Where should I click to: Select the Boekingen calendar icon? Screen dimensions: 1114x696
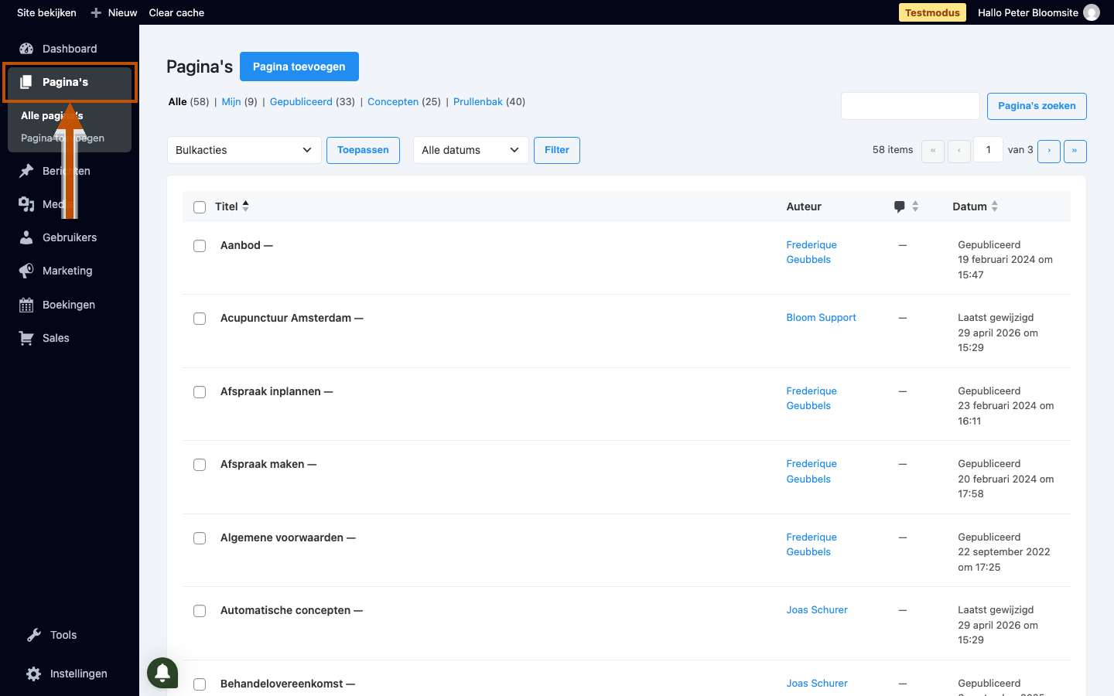point(26,305)
